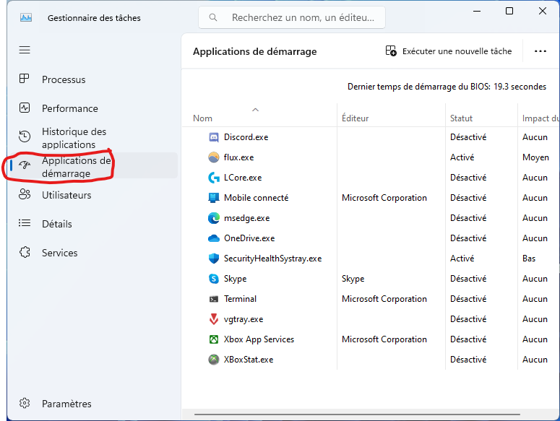Click Skype publisher cell

tap(353, 279)
